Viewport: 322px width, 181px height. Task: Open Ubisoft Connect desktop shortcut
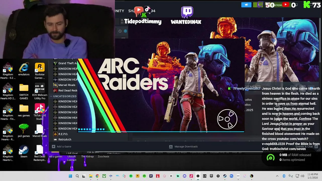tap(71, 158)
